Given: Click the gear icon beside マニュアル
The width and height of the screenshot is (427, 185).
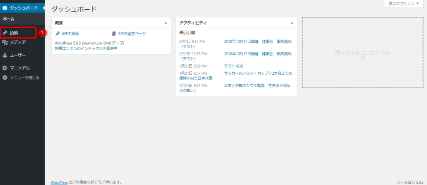Looking at the screenshot, I should (x=5, y=68).
